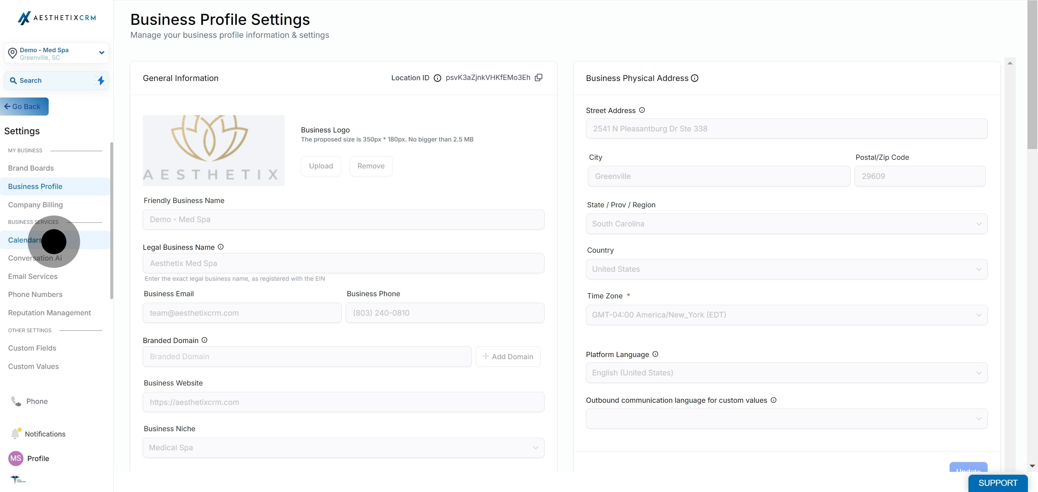Click the lightning bolt quick actions icon

[101, 81]
